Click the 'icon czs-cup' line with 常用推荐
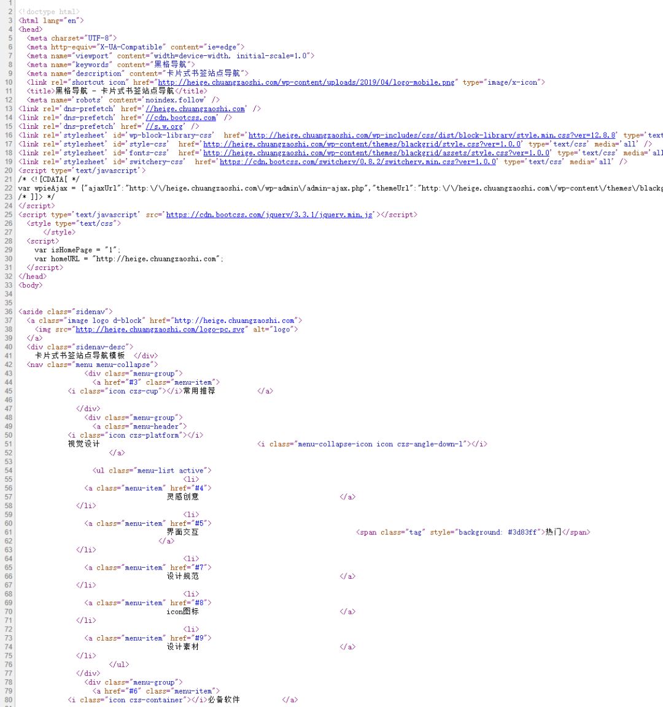This screenshot has height=707, width=663. 171,391
